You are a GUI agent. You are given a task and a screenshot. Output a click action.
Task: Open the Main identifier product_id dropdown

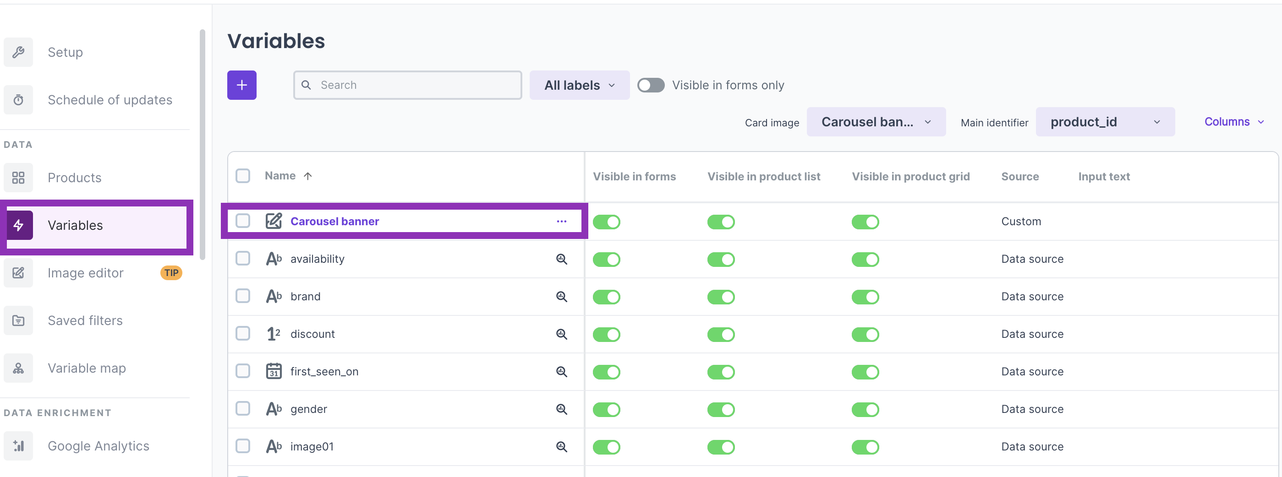(x=1105, y=122)
